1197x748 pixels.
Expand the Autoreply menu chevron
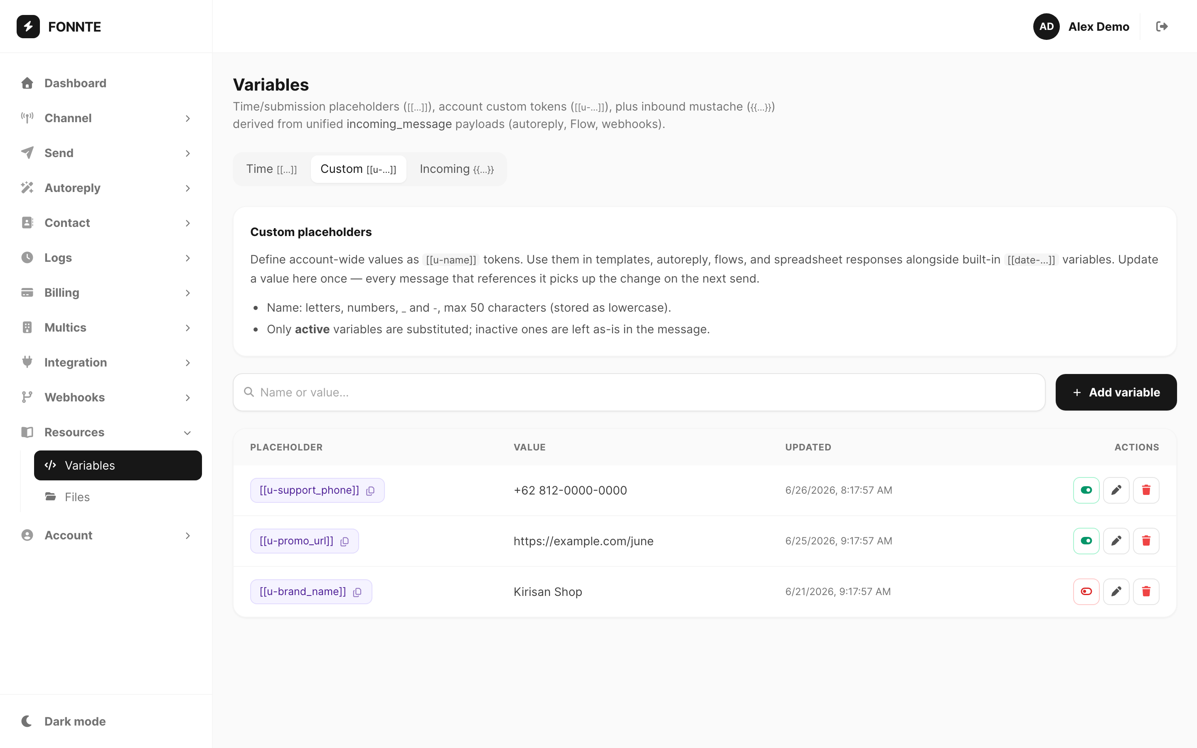pos(187,188)
